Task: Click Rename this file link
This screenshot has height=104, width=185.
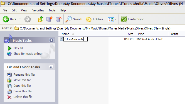Action: click(x=24, y=75)
